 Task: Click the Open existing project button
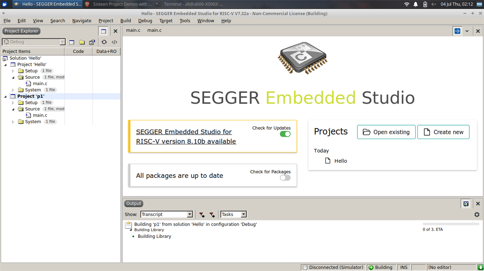pyautogui.click(x=386, y=132)
